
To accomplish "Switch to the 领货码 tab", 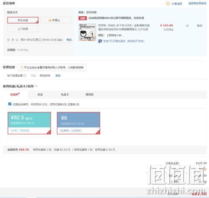I will click(x=89, y=94).
